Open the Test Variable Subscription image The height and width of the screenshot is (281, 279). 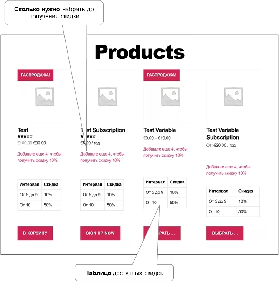click(233, 97)
